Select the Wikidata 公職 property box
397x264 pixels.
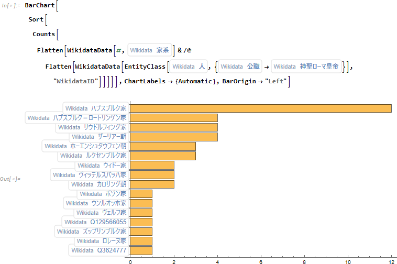coord(240,67)
